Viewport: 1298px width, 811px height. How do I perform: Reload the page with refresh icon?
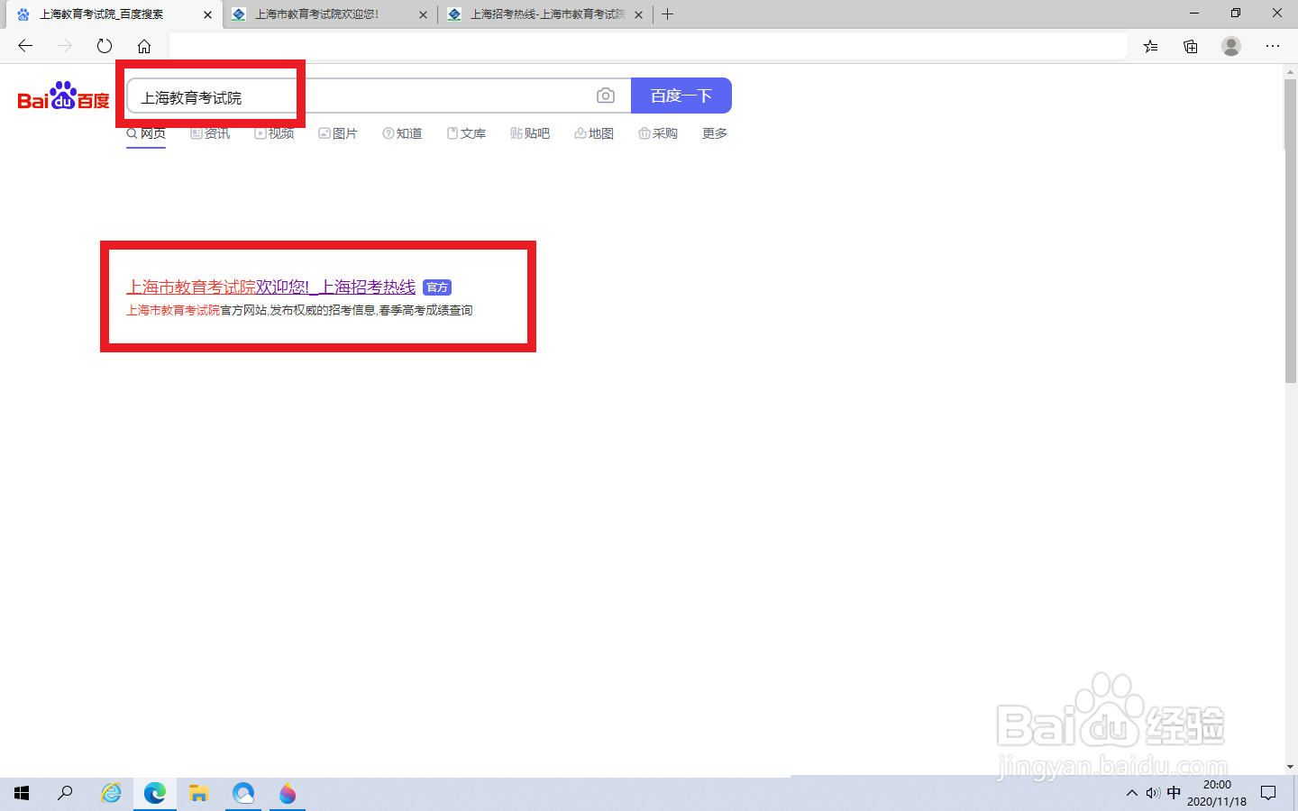105,46
